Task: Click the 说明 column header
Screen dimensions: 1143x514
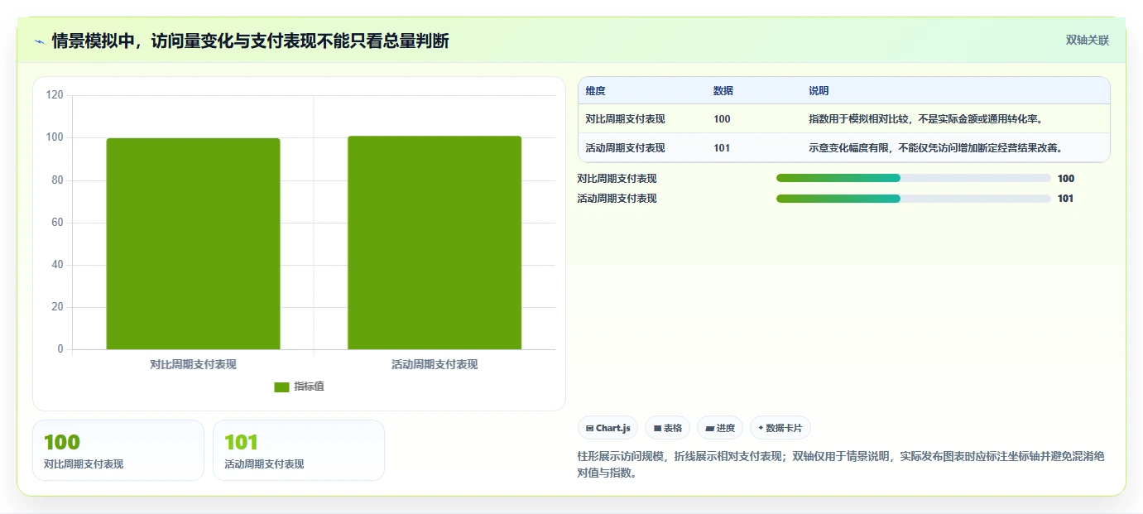Action: 819,91
